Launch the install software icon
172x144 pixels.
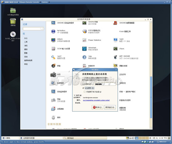click(84, 66)
